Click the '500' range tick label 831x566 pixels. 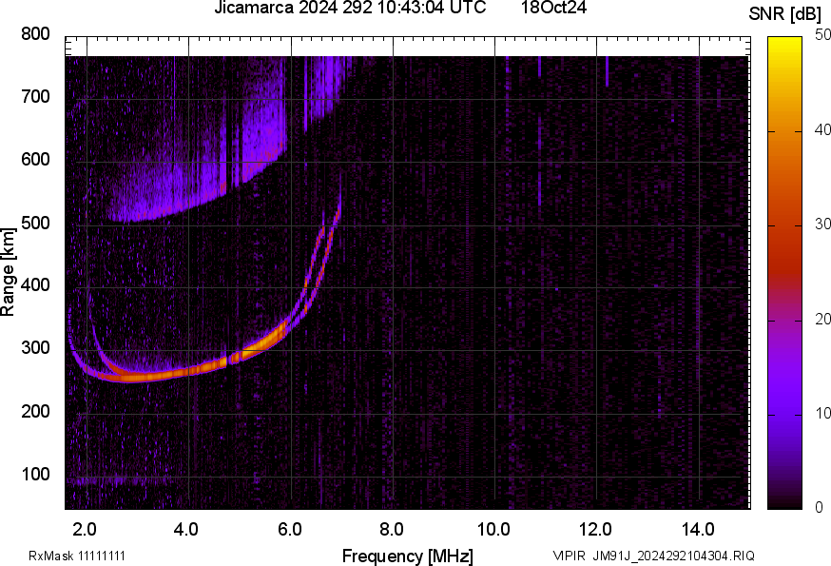(x=35, y=223)
